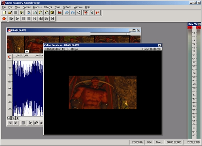Click the Undo arrow icon
The width and height of the screenshot is (202, 146).
click(x=67, y=13)
